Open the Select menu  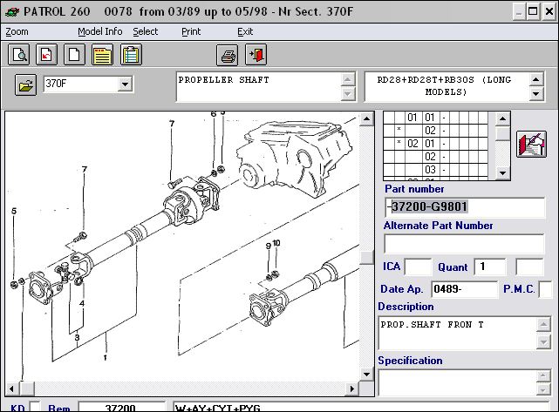pos(145,31)
